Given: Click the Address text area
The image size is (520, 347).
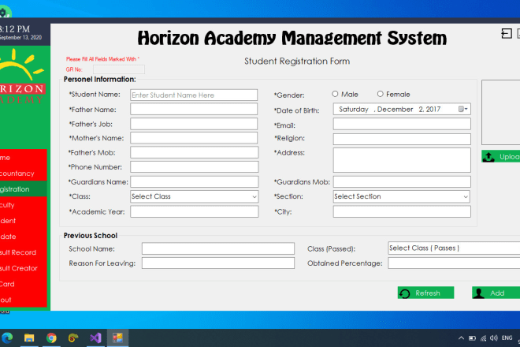Looking at the screenshot, I should pos(402,160).
